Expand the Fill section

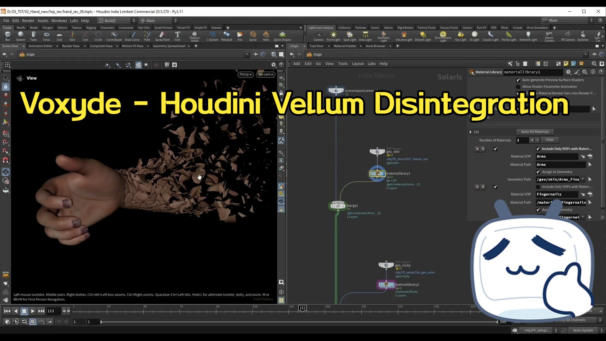[x=471, y=132]
